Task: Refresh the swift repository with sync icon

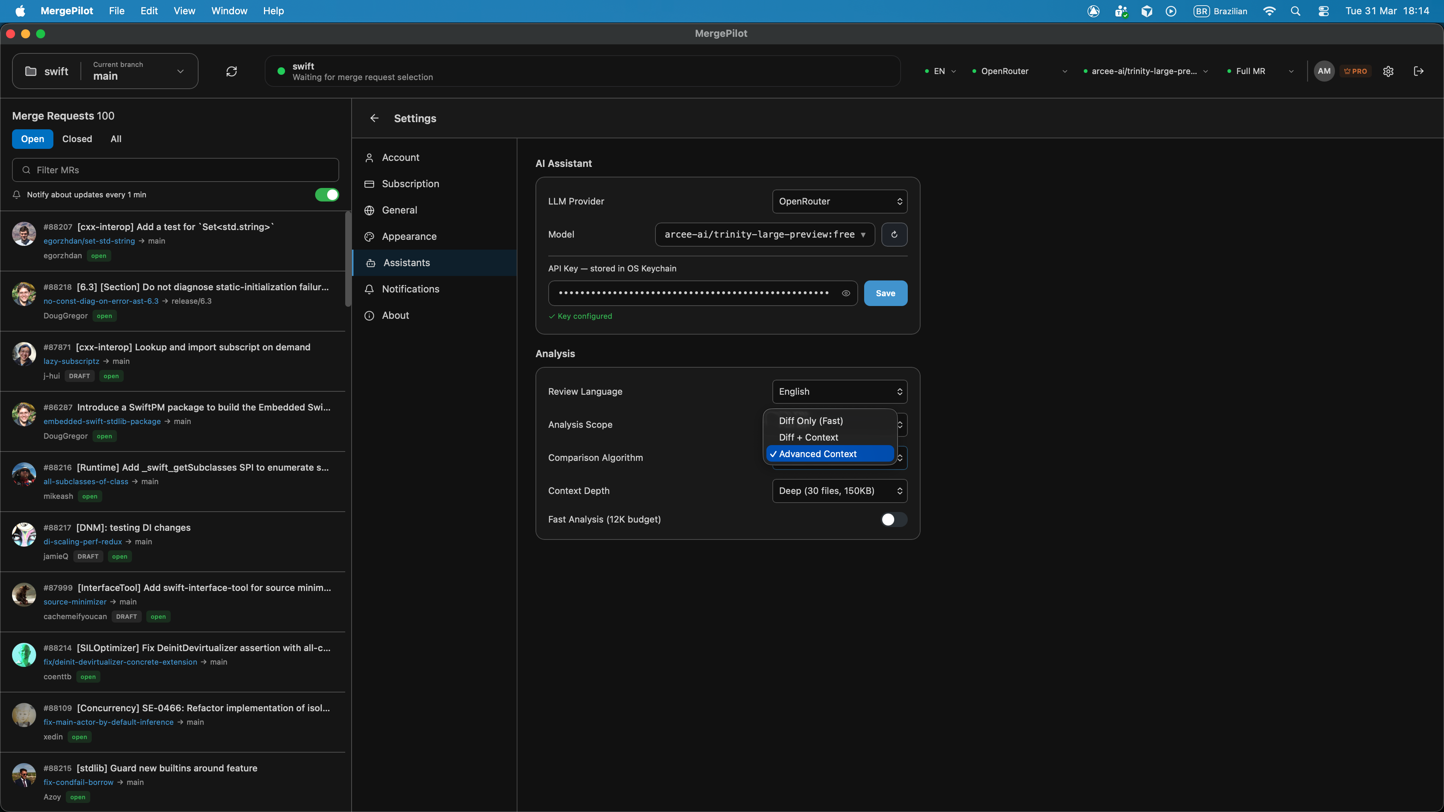Action: tap(232, 71)
